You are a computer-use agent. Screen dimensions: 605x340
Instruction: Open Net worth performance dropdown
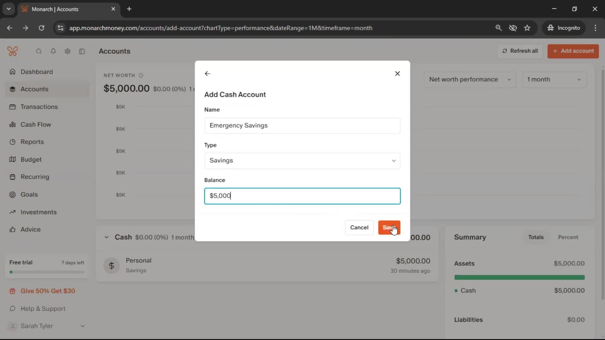pos(470,80)
